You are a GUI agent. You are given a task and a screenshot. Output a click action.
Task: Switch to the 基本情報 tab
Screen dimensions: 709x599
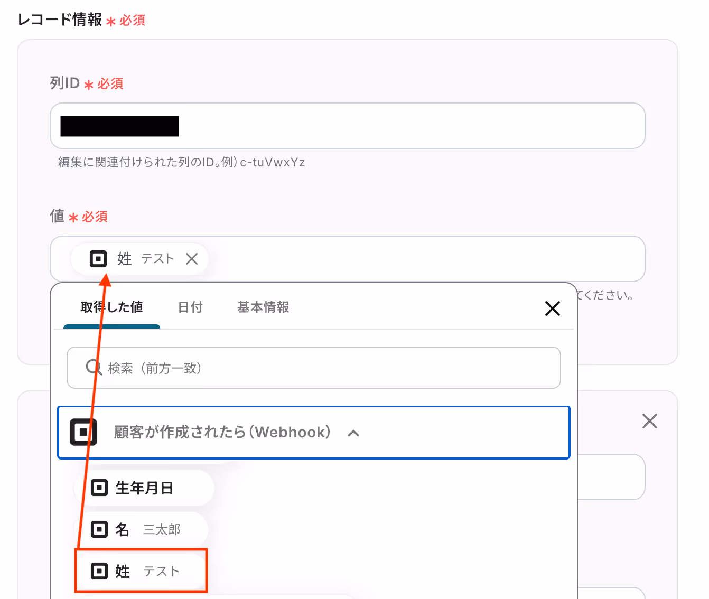pos(263,307)
